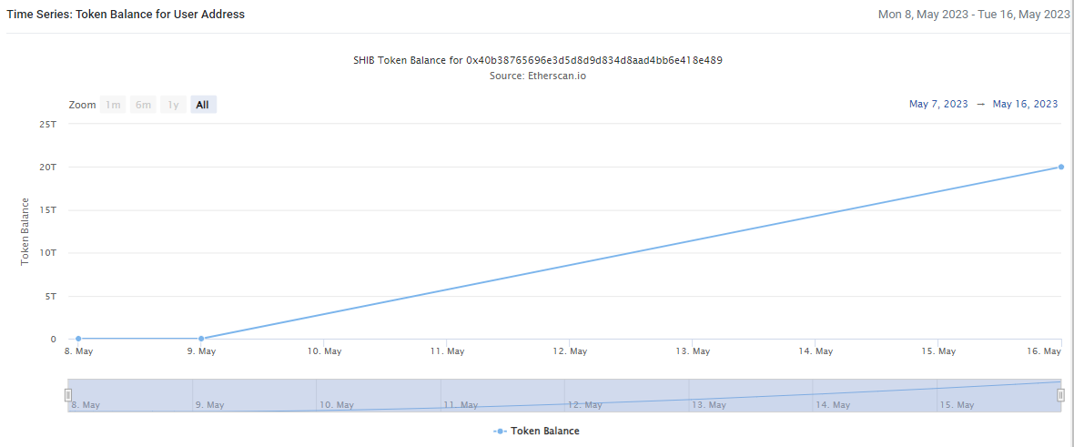The height and width of the screenshot is (447, 1074).
Task: Choose the 1y zoom option
Action: (173, 105)
